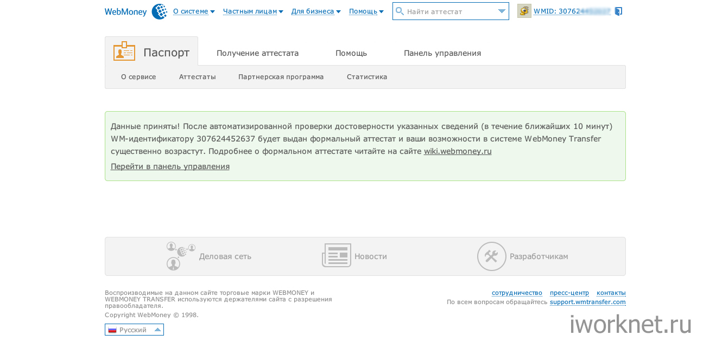The image size is (722, 348).
Task: Follow the wiki.webmoney.ru link
Action: 458,151
